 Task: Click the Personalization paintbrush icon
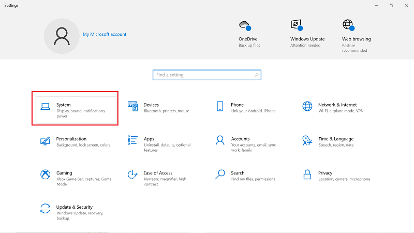(x=46, y=140)
